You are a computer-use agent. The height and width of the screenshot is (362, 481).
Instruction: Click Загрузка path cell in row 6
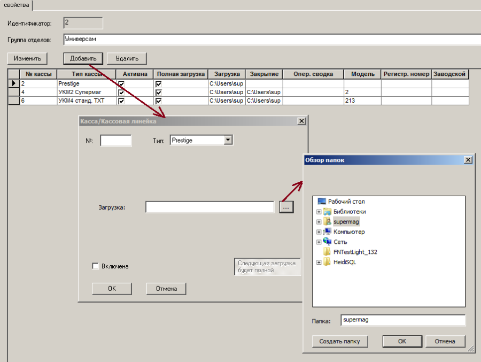(x=227, y=101)
